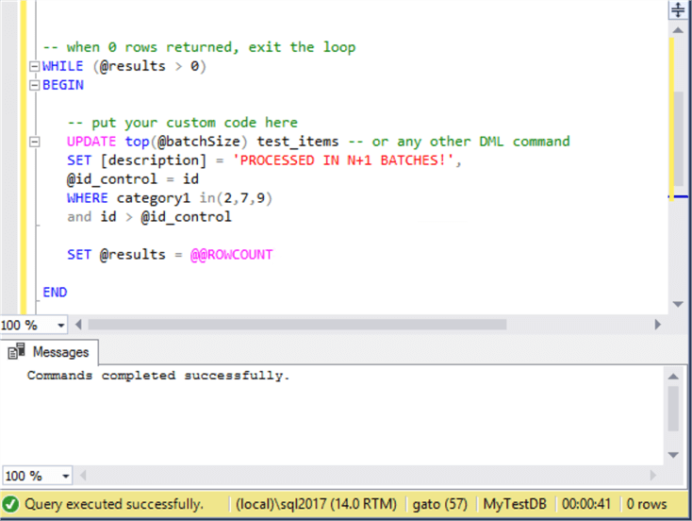Click the editor split-window handle icon
This screenshot has width=692, height=521.
(678, 9)
